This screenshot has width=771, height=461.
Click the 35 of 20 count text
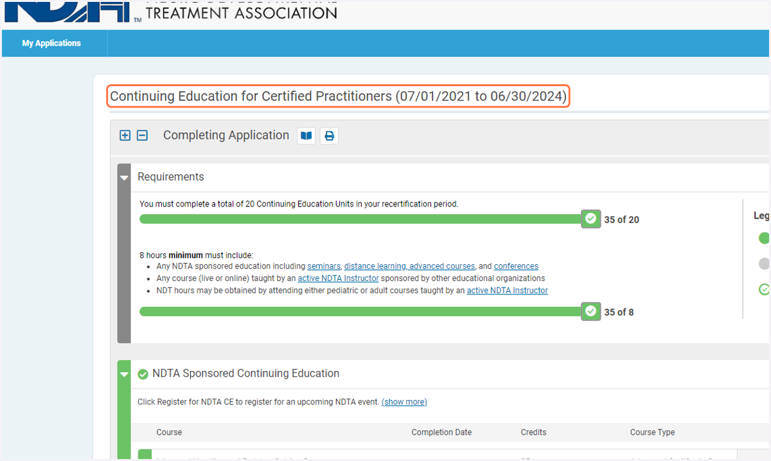click(x=621, y=220)
